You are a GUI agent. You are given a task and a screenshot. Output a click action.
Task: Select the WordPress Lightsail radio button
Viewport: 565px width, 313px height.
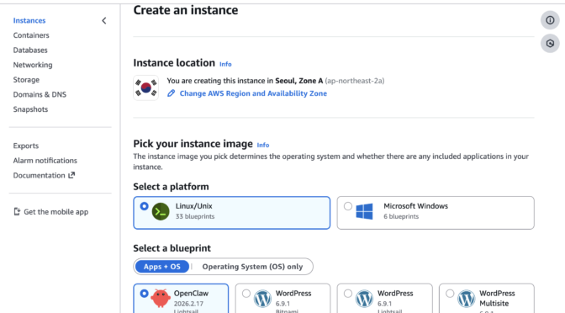(348, 294)
